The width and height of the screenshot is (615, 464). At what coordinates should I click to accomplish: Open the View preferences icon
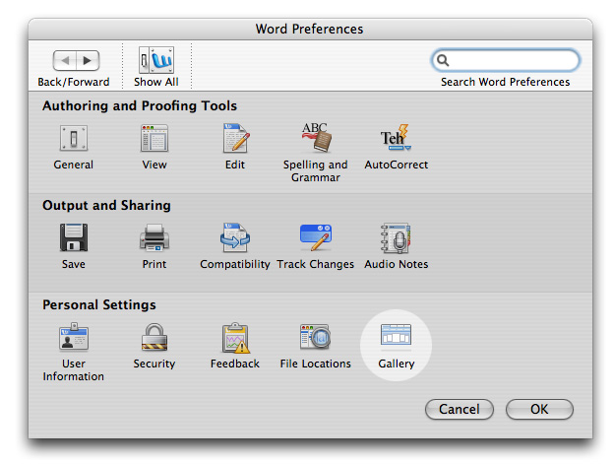click(154, 138)
